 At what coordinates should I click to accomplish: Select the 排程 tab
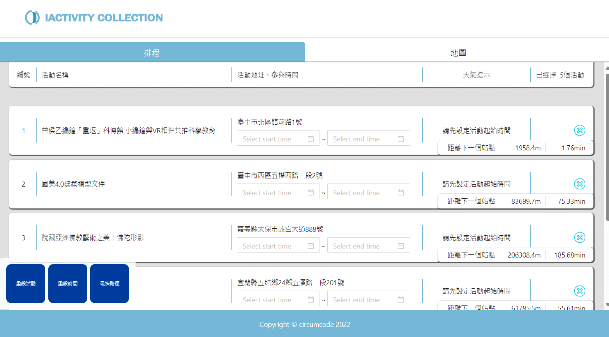click(x=152, y=53)
